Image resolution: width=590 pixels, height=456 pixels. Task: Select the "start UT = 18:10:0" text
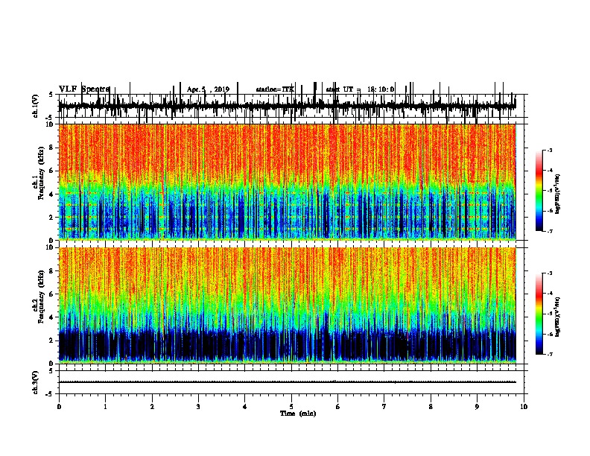click(x=360, y=89)
